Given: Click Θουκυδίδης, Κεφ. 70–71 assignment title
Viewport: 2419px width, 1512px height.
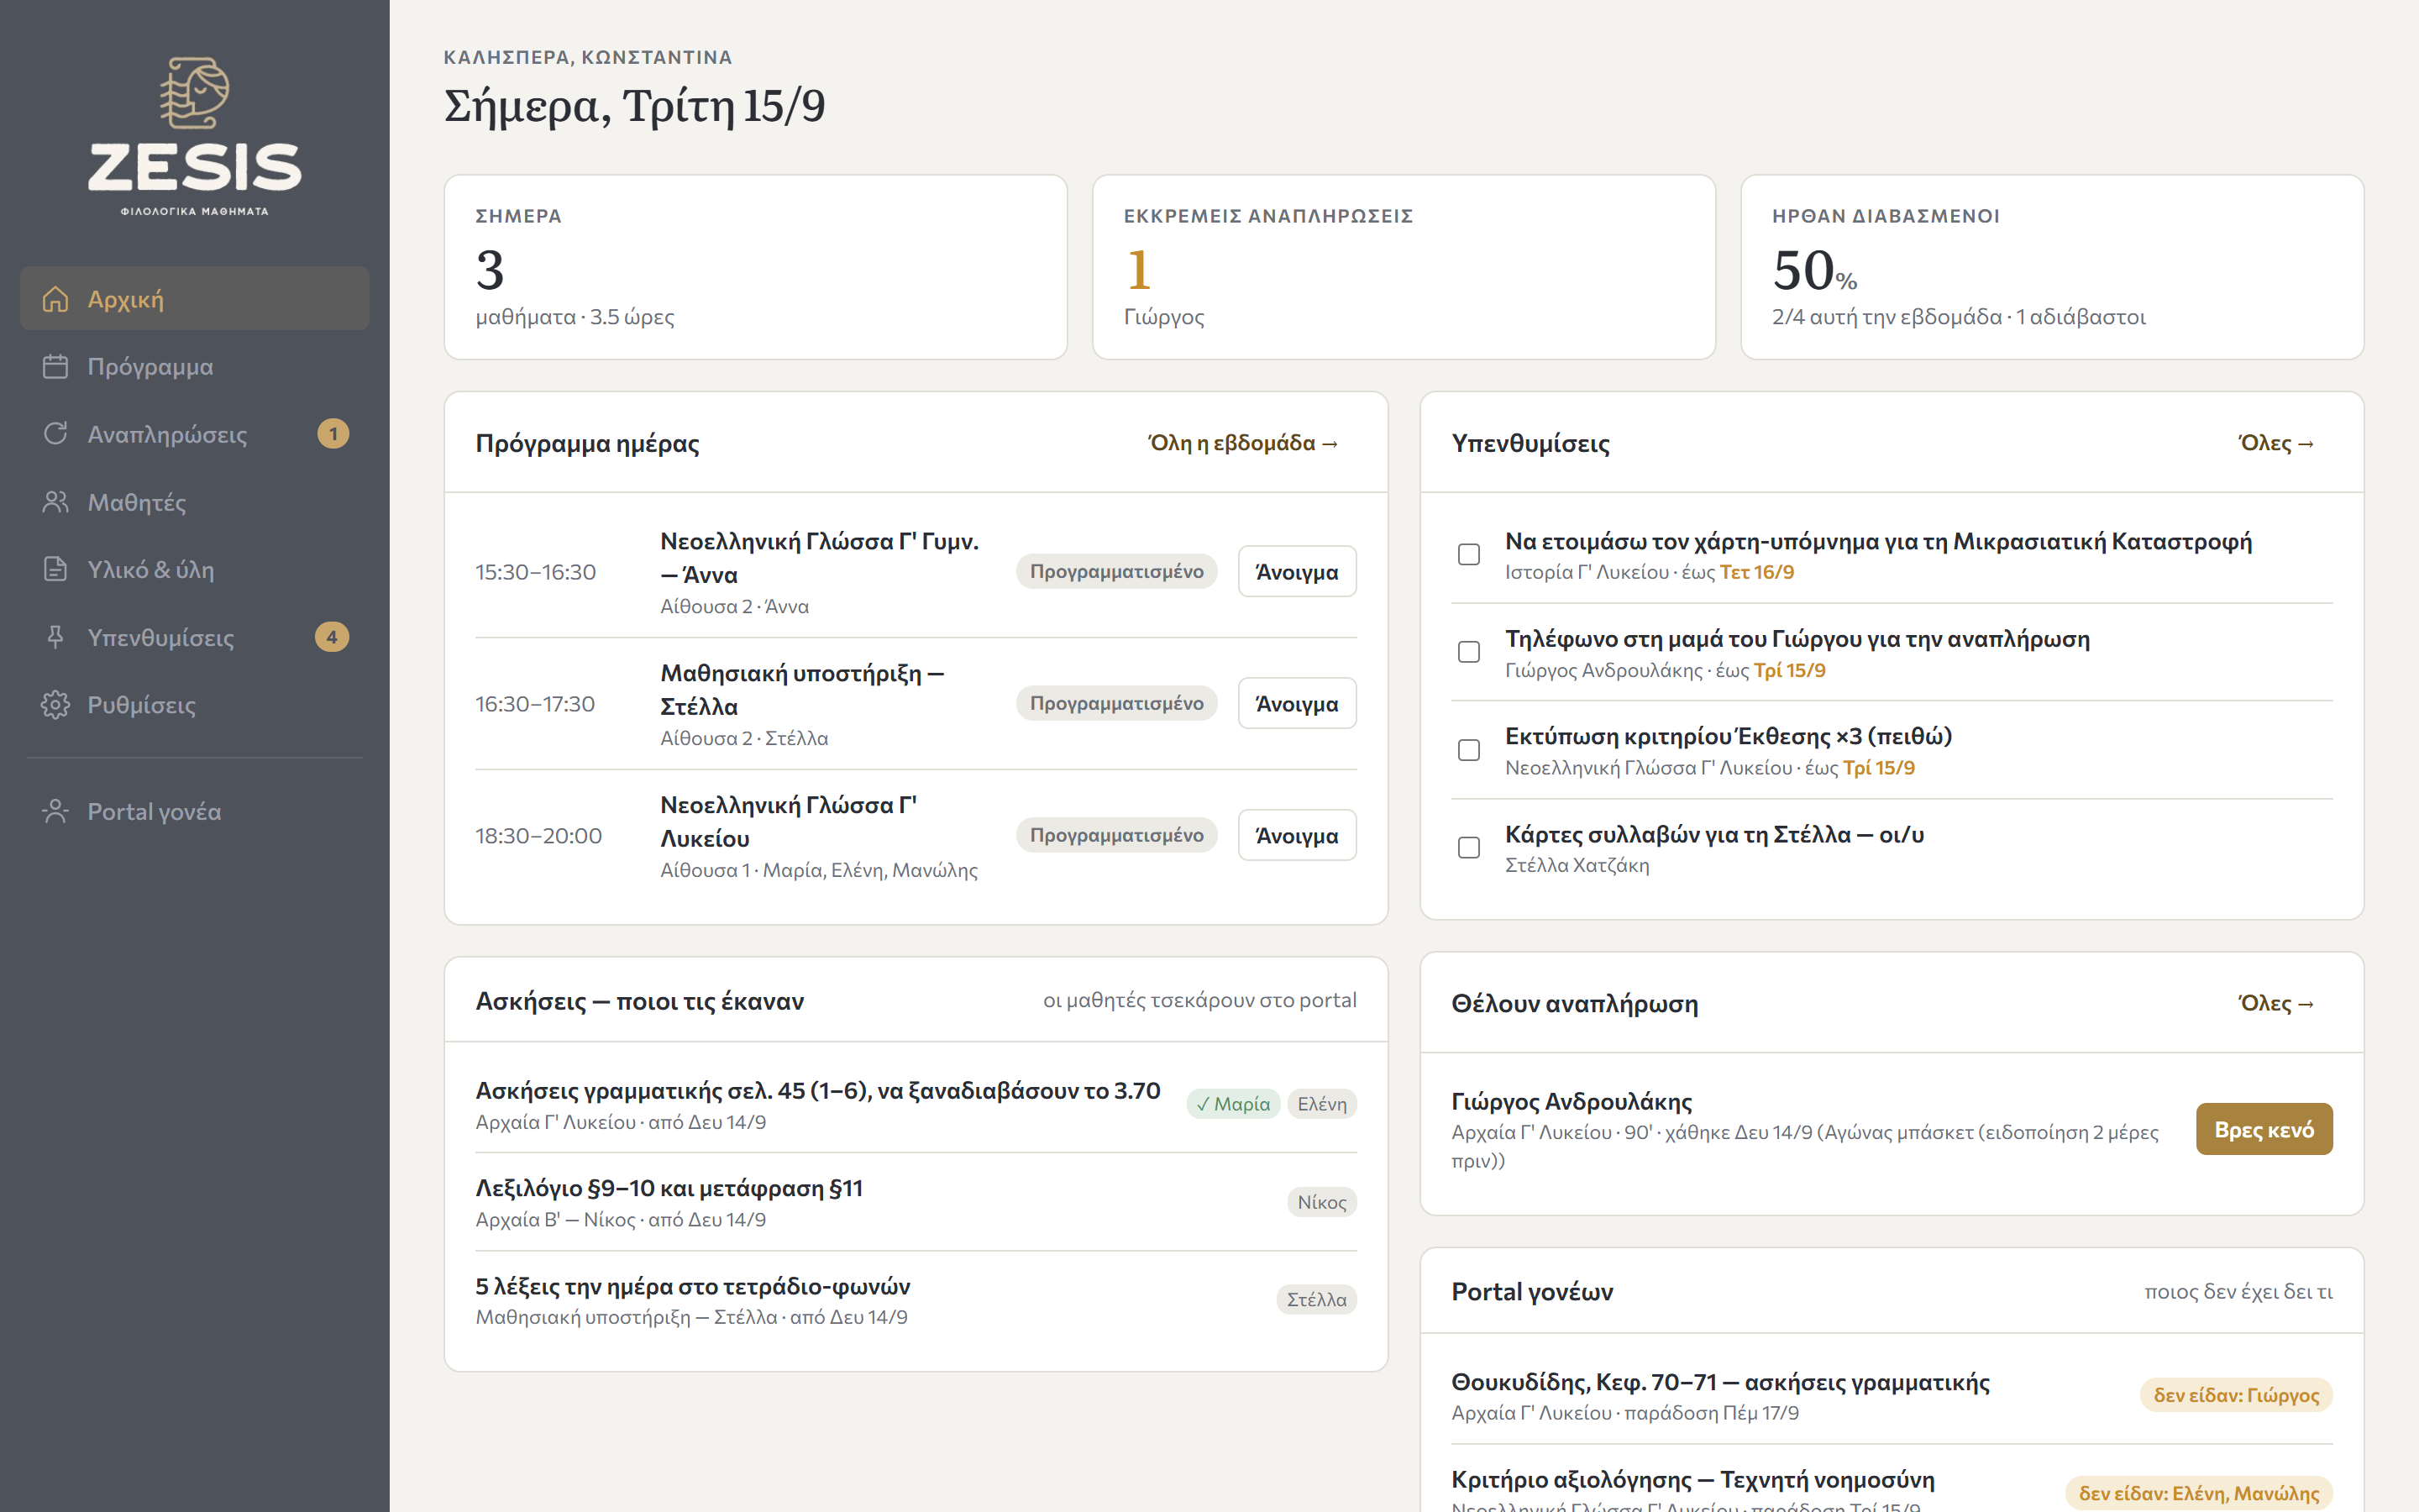Looking at the screenshot, I should (x=1720, y=1382).
